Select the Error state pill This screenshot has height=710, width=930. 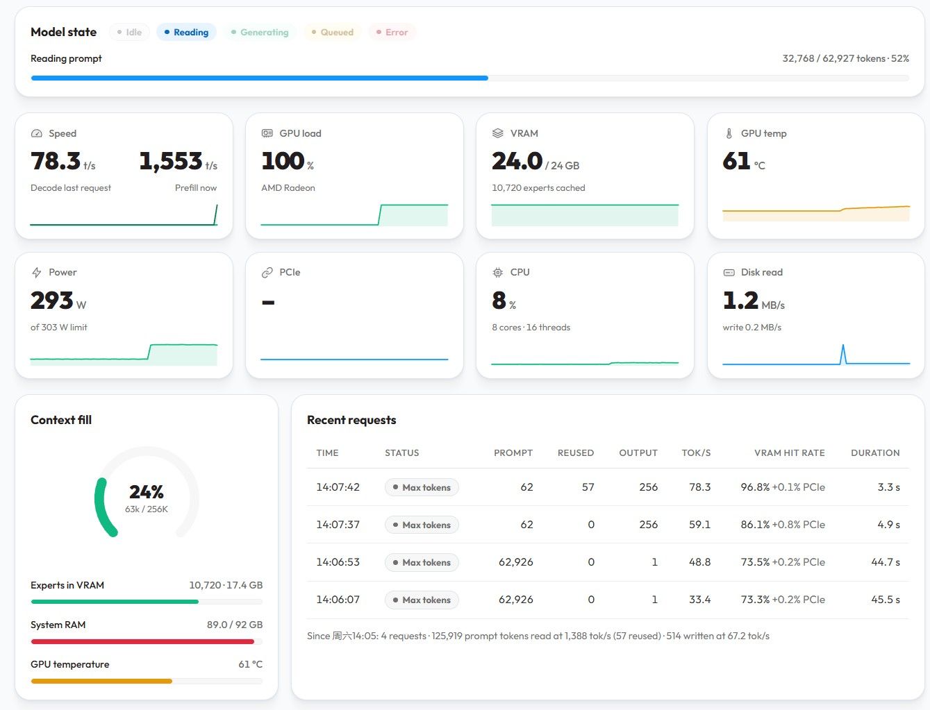pyautogui.click(x=392, y=32)
